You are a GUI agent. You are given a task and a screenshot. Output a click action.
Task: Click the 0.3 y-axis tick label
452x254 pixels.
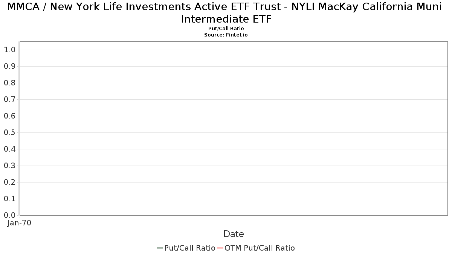click(9, 166)
